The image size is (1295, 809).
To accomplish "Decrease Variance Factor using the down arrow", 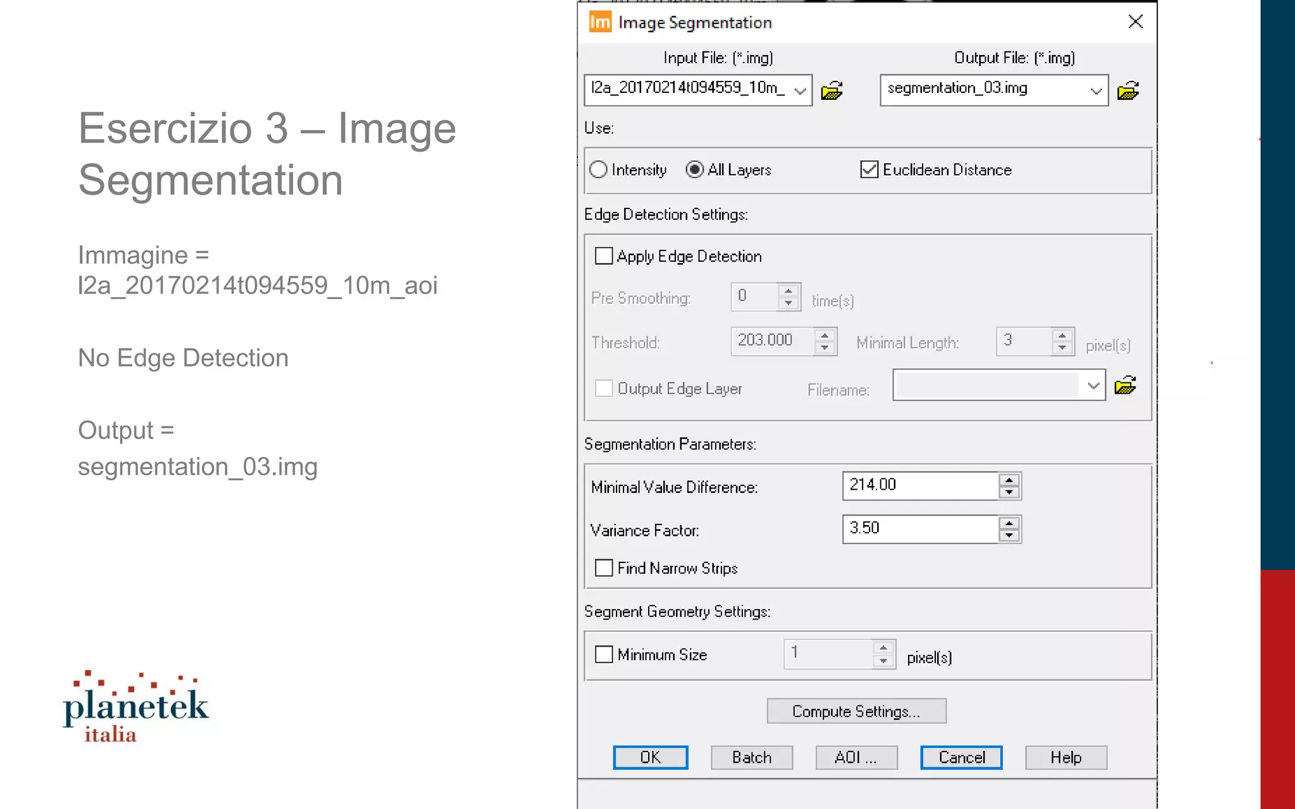I will point(1009,536).
